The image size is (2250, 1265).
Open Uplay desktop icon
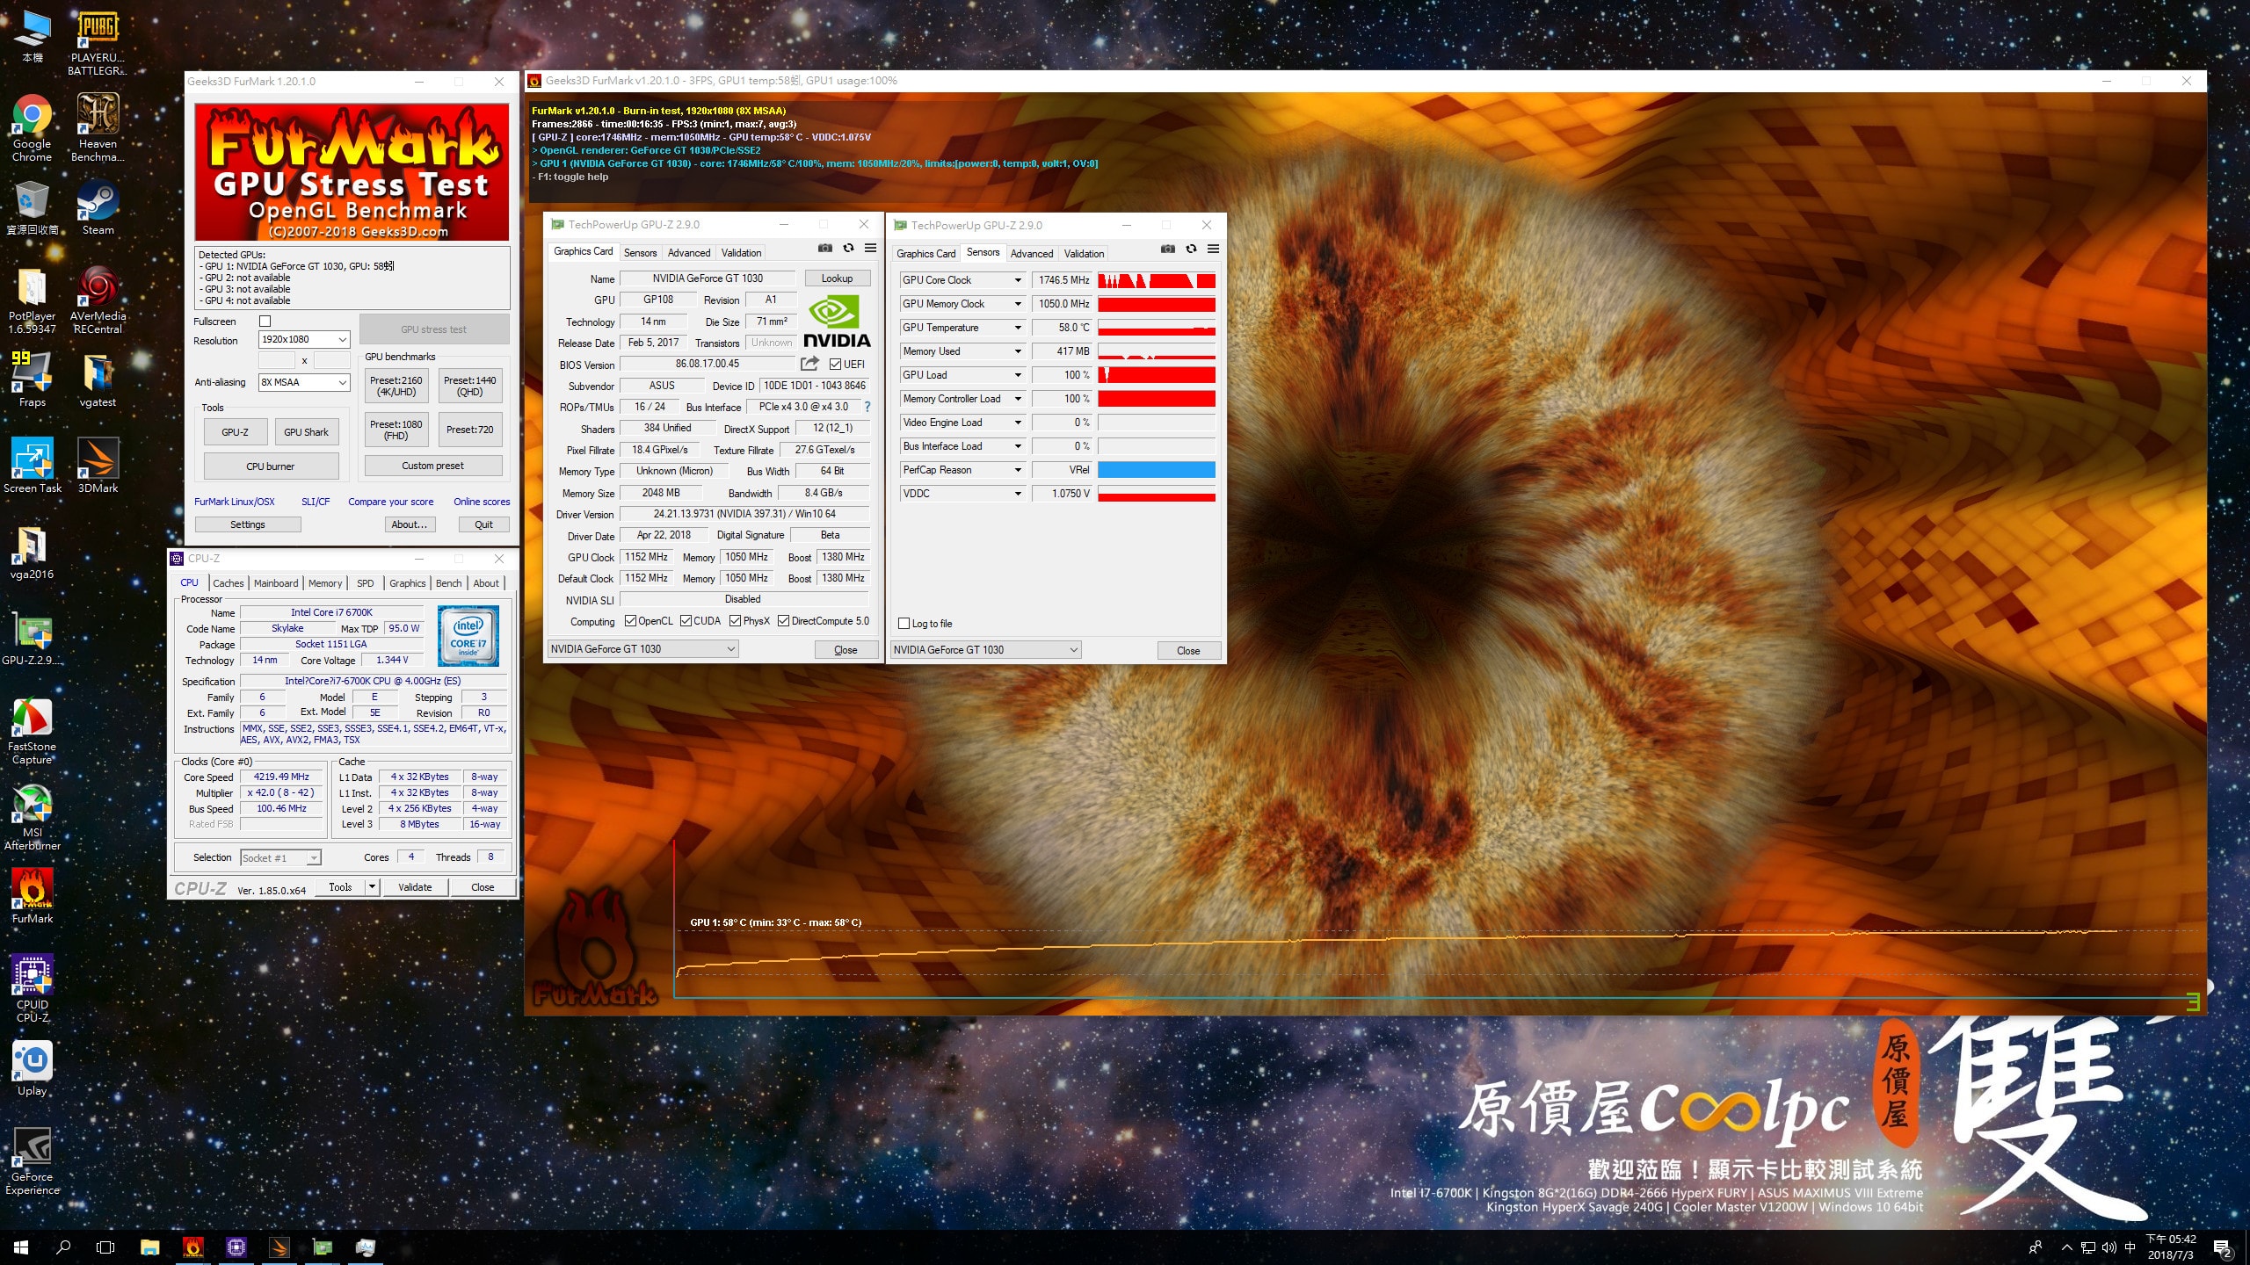[x=32, y=1068]
